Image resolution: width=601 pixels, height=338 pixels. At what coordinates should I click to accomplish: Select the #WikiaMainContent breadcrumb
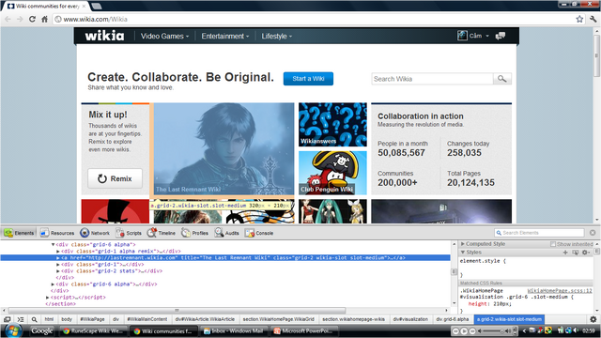point(147,319)
